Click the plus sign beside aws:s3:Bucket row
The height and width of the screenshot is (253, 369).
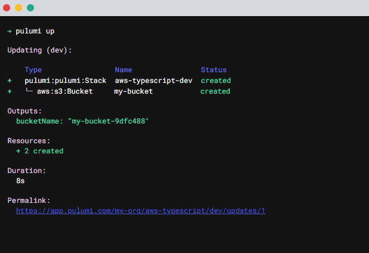point(10,91)
